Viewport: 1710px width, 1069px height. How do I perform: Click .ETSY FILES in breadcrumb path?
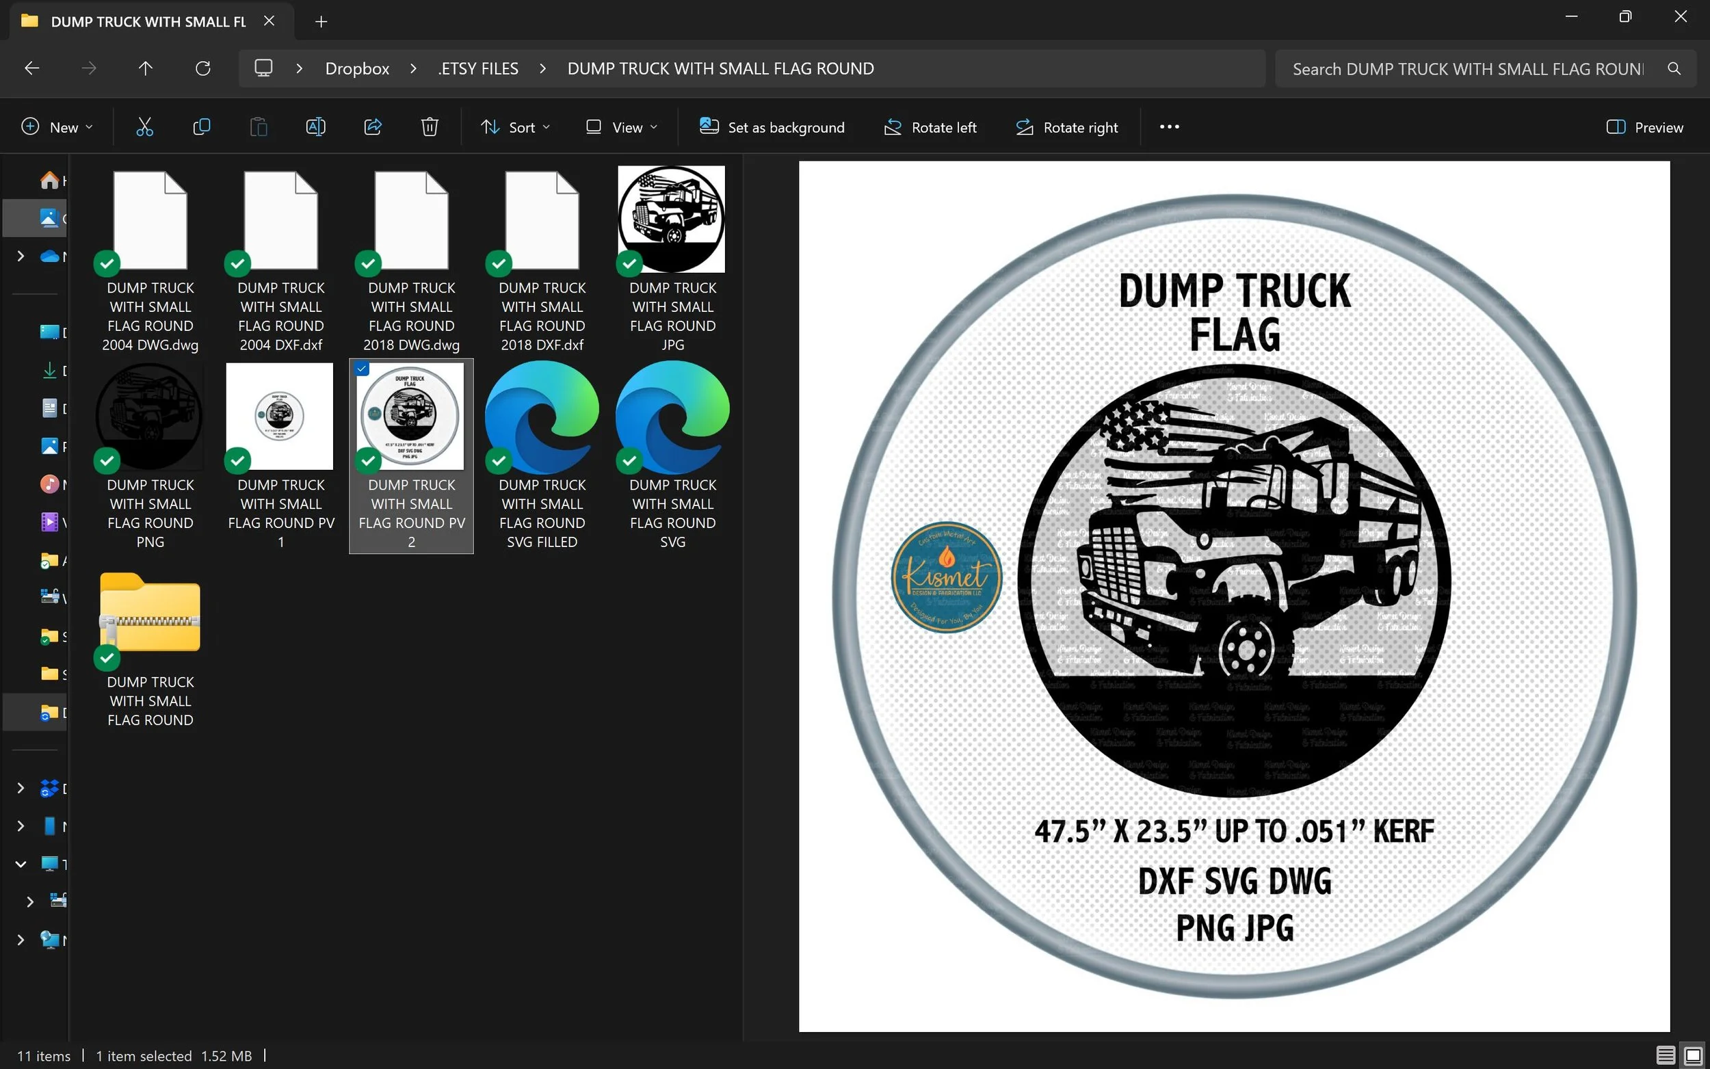479,68
